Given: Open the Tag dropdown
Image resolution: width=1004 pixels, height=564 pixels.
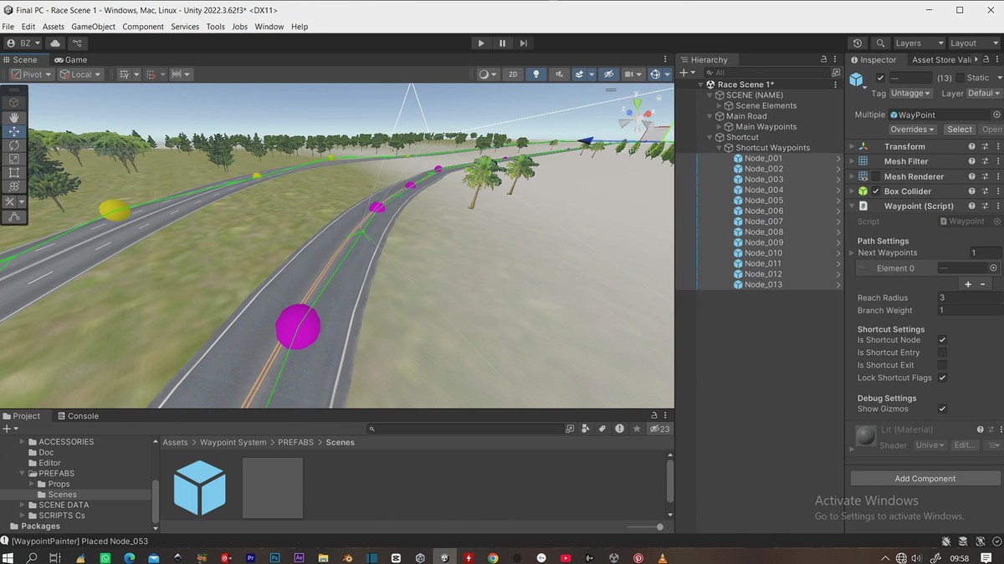Looking at the screenshot, I should (910, 93).
